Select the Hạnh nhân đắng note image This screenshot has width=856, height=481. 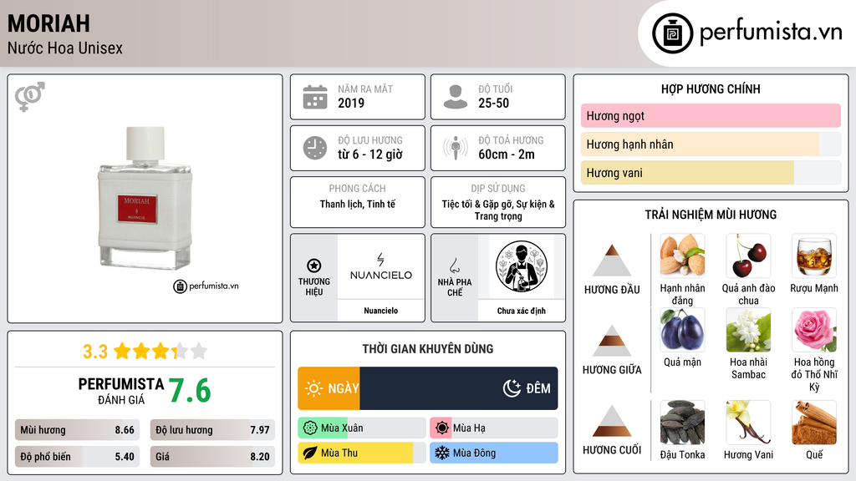(682, 256)
